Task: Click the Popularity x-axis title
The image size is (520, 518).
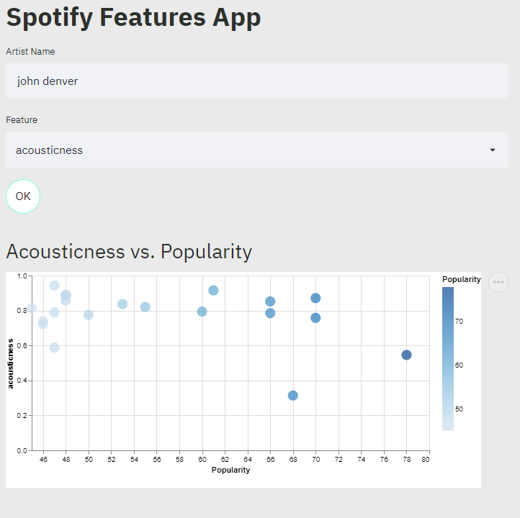Action: pyautogui.click(x=230, y=470)
